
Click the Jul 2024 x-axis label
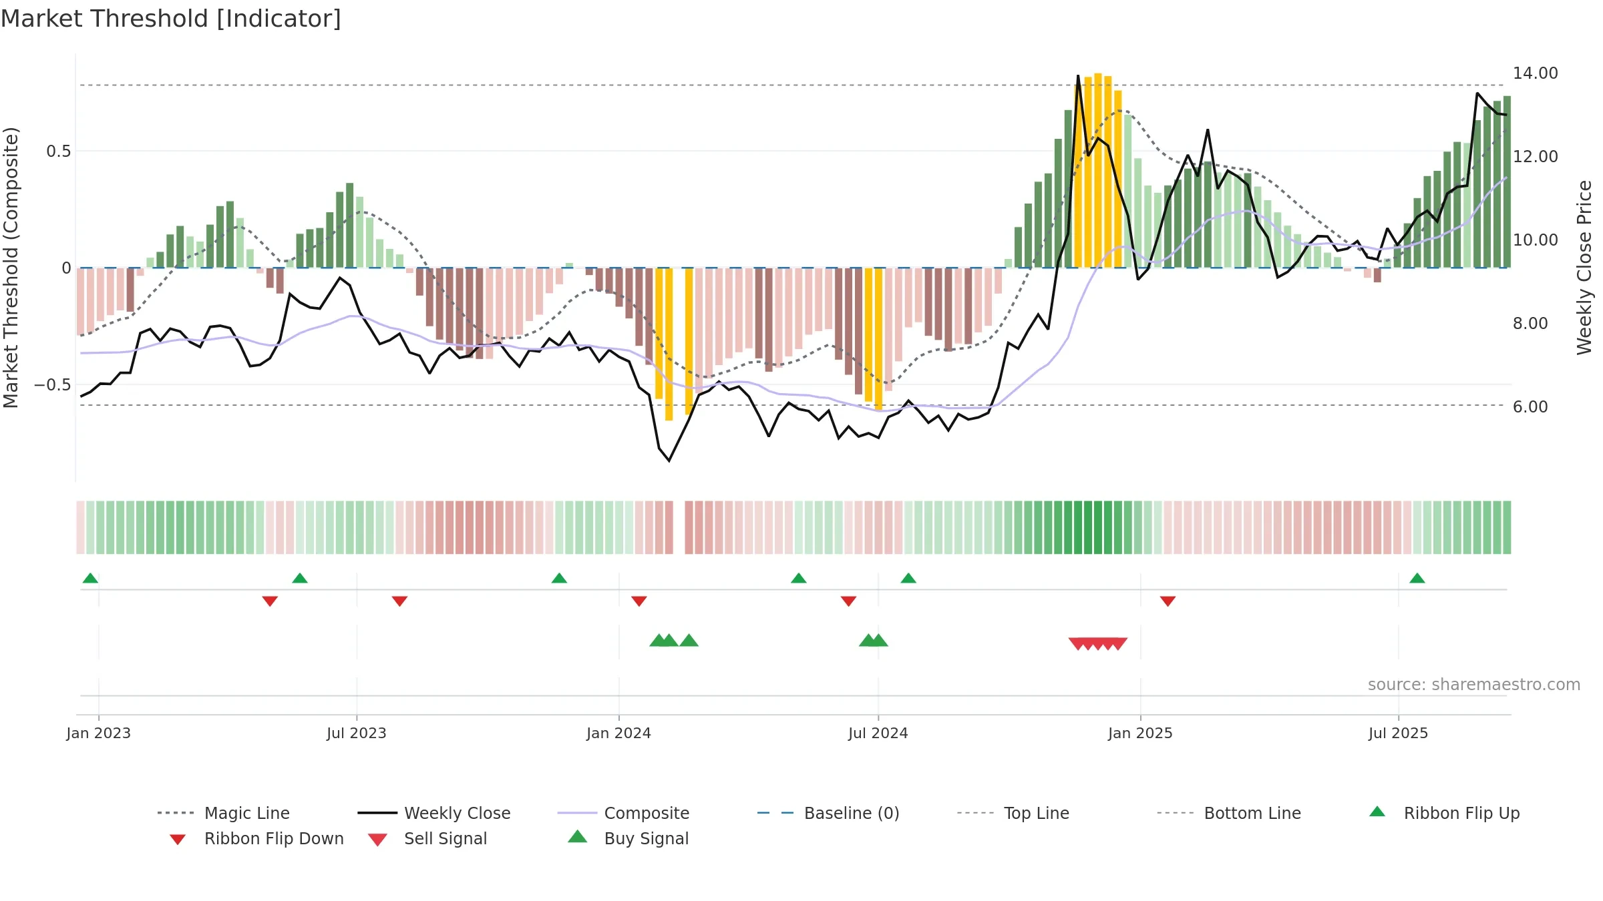coord(878,733)
